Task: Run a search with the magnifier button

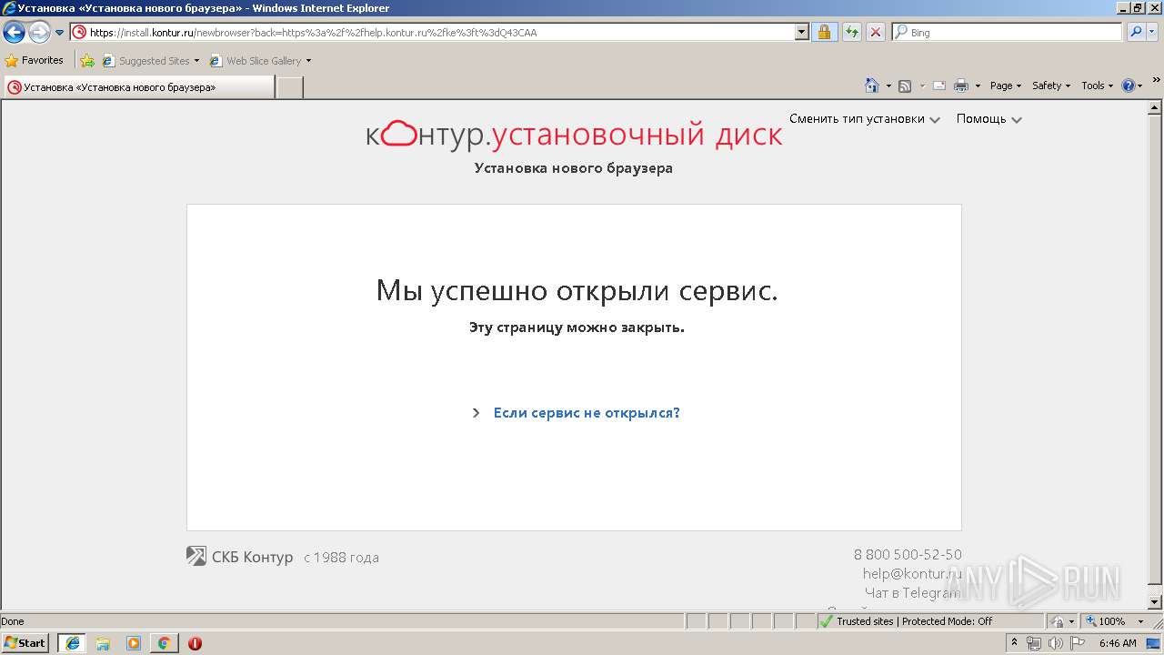Action: [1135, 32]
